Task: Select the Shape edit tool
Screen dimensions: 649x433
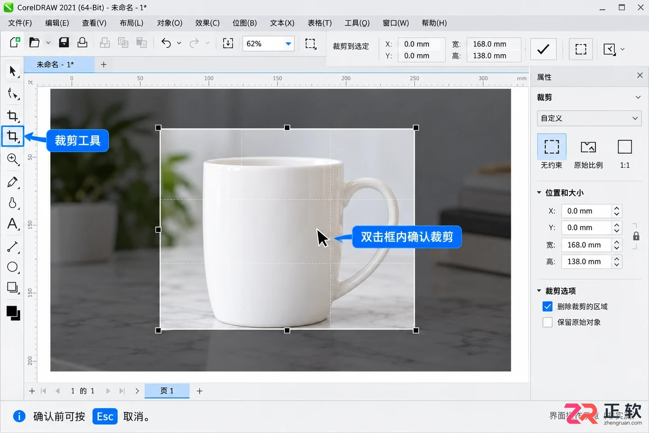Action: pyautogui.click(x=13, y=94)
